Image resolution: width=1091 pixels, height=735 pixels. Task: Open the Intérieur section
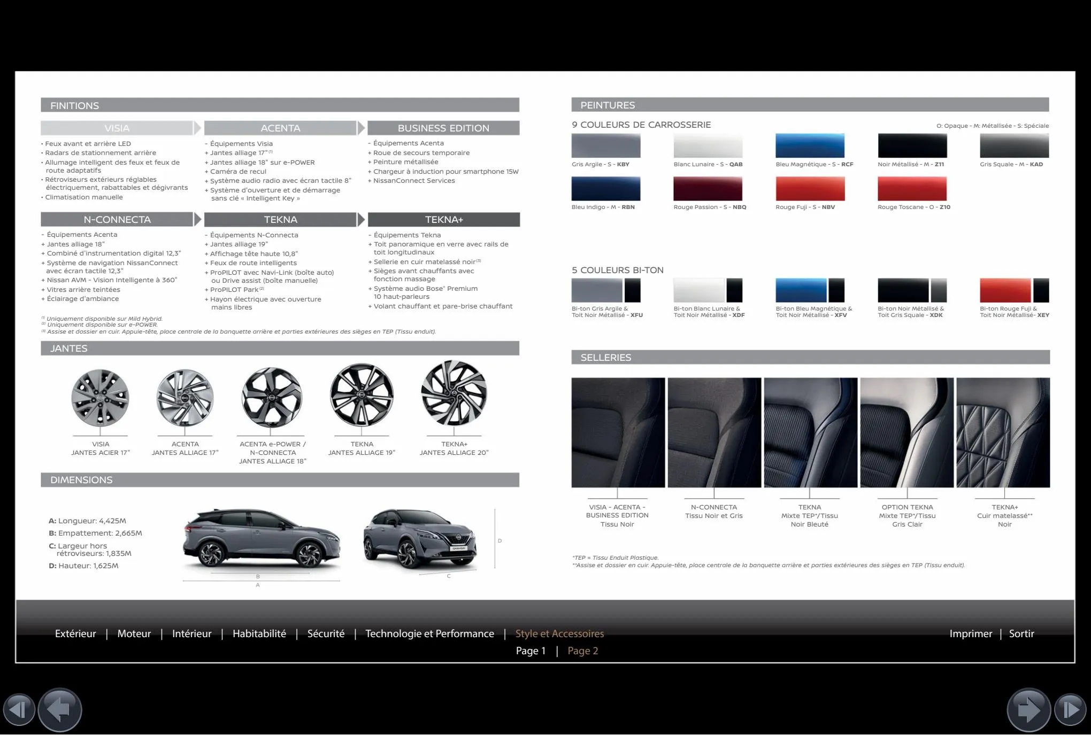click(192, 633)
